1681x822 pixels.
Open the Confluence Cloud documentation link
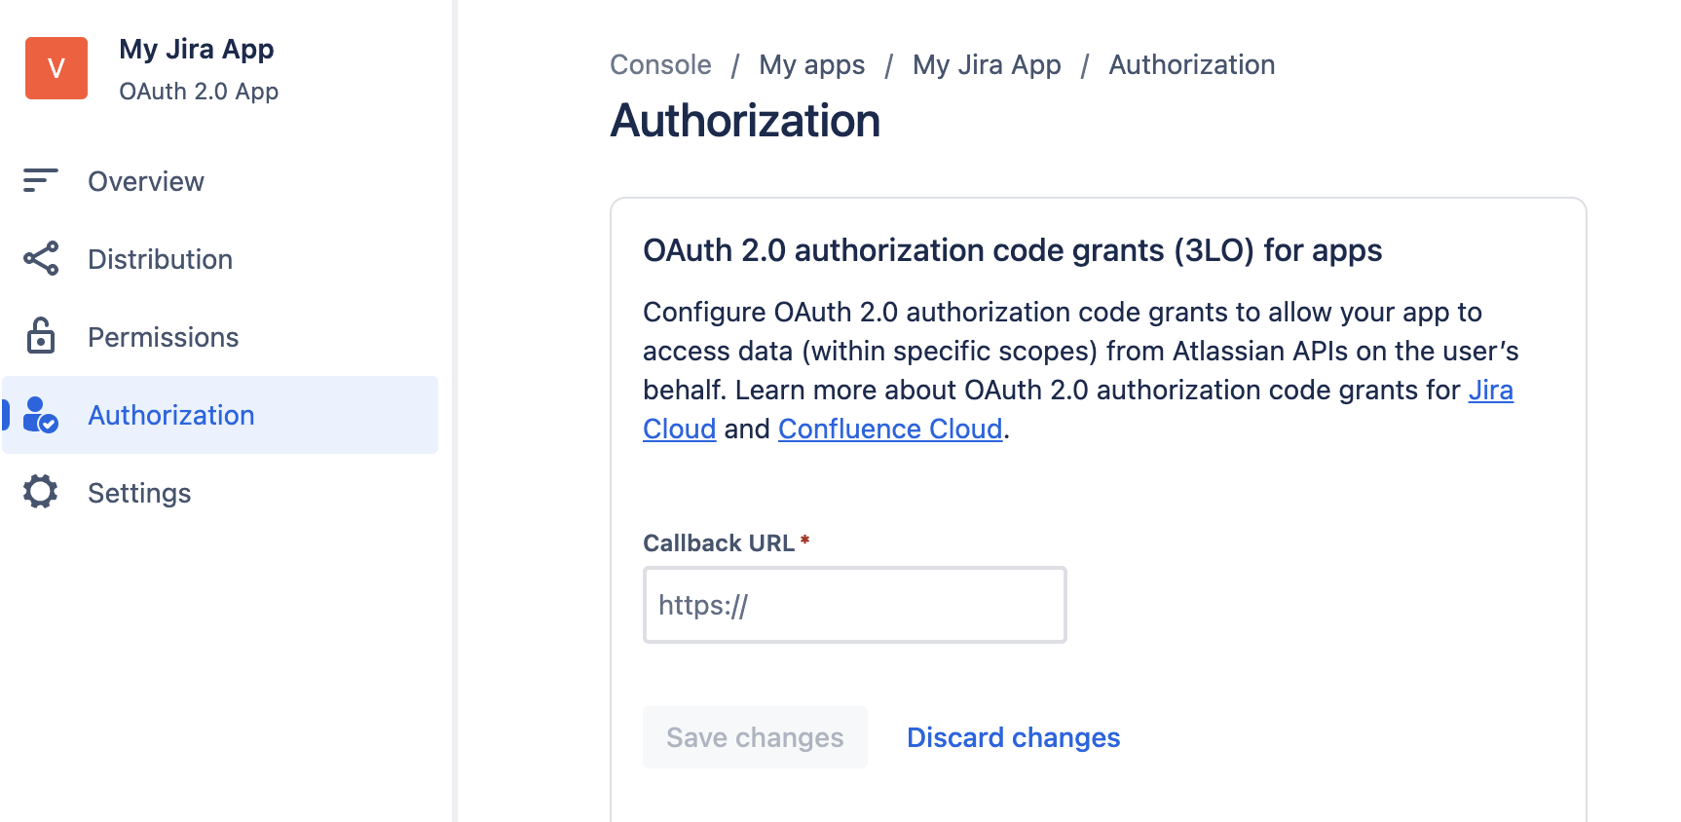pos(888,429)
